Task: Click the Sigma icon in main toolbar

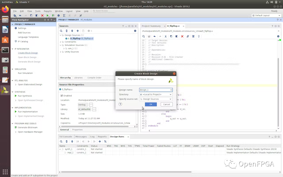Action: point(64,16)
